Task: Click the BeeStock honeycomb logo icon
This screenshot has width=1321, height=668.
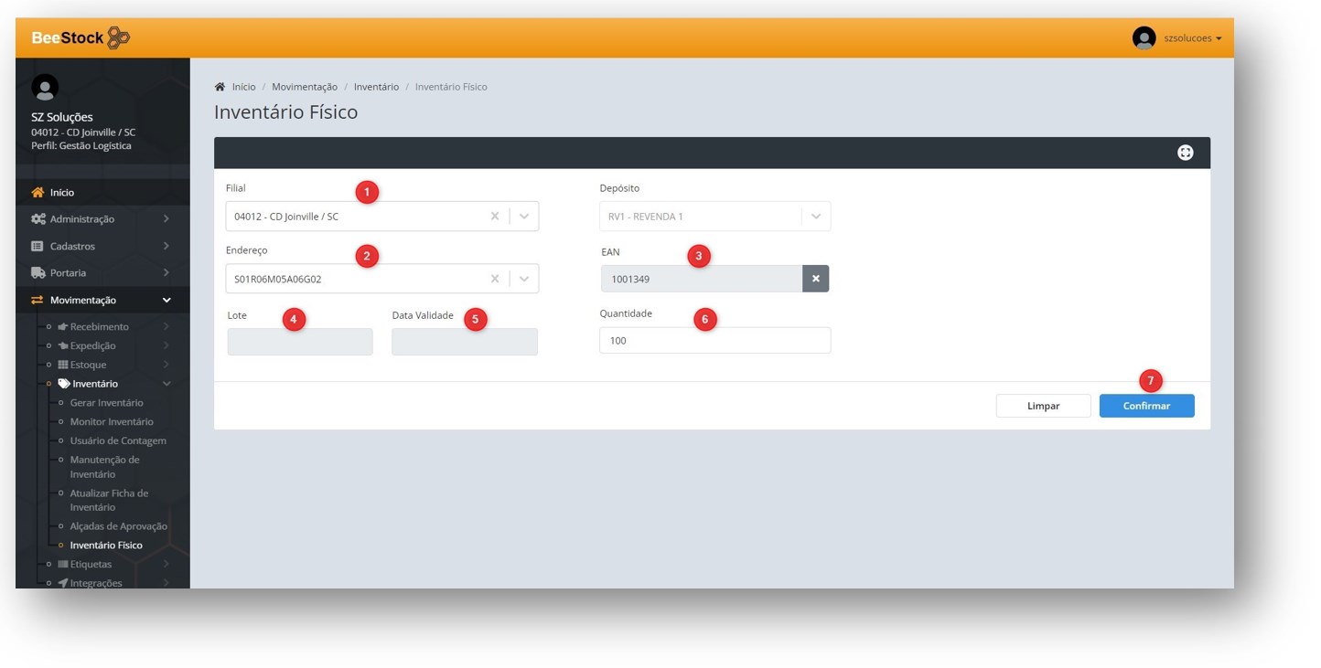Action: tap(119, 38)
